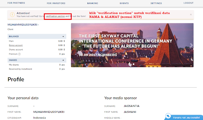203x120 pixels.
Task: Dismiss the Attention alert with the X
Action: [x=191, y=14]
